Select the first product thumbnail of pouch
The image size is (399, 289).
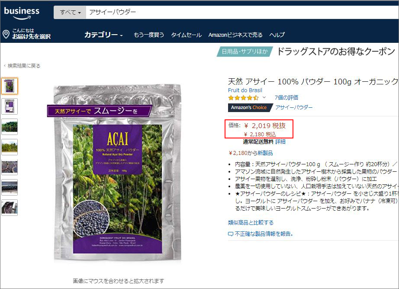(10, 86)
